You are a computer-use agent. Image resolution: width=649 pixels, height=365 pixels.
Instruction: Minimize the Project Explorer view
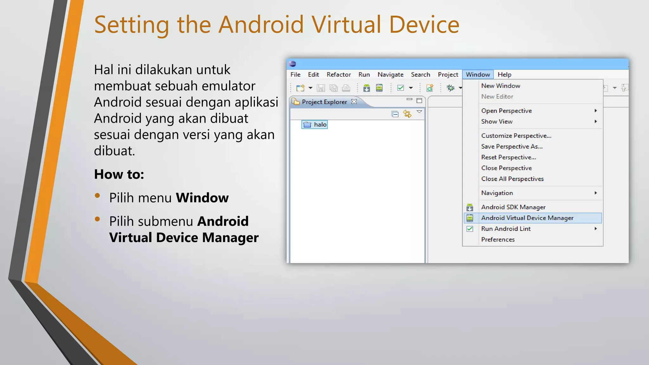point(409,99)
